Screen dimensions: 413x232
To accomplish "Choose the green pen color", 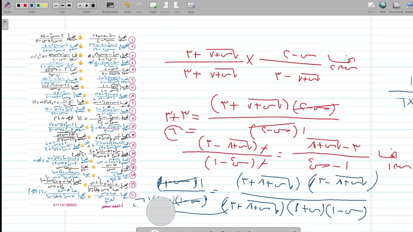I will pyautogui.click(x=38, y=5).
